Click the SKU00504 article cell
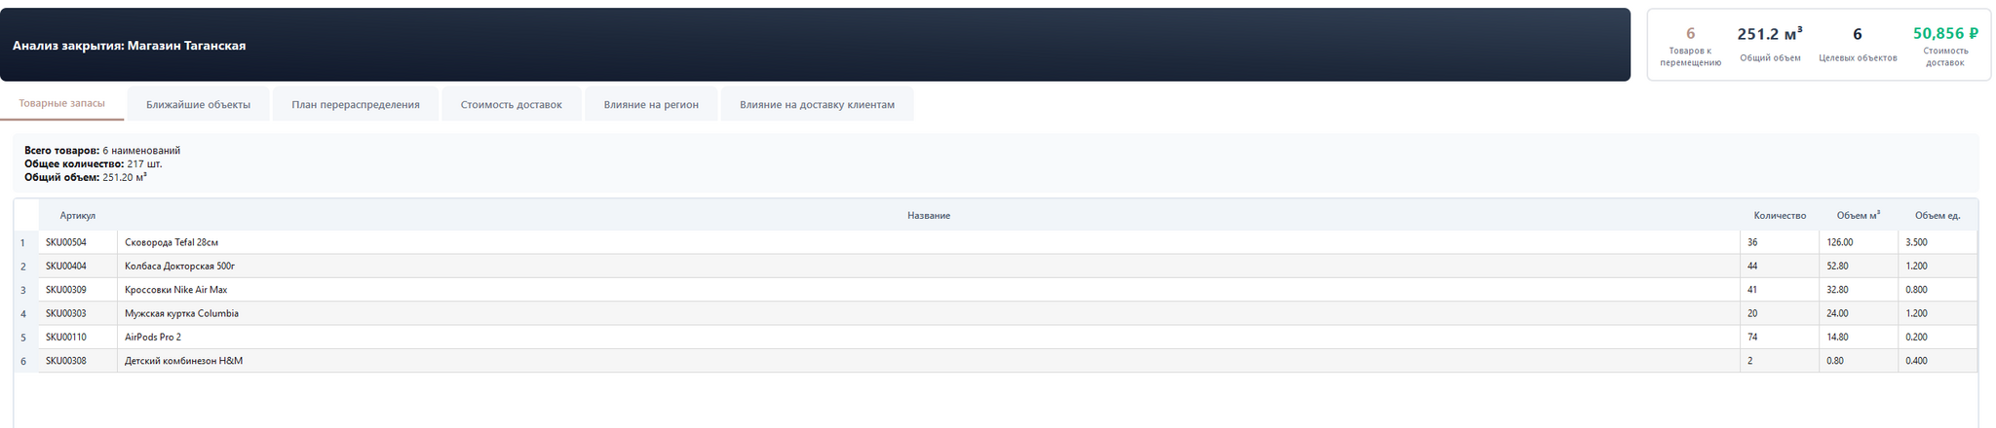Image resolution: width=1996 pixels, height=428 pixels. pyautogui.click(x=65, y=242)
